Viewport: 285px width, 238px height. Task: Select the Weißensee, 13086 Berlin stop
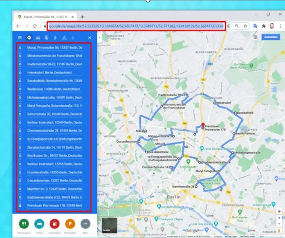point(54,89)
